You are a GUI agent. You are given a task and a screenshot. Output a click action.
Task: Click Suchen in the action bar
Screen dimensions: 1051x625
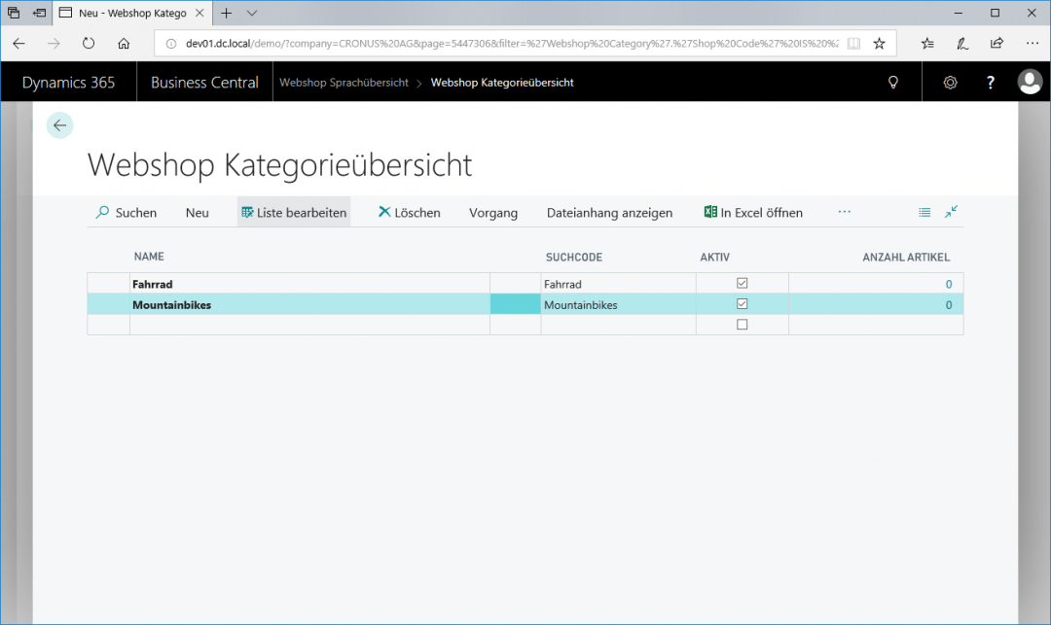[x=126, y=212]
